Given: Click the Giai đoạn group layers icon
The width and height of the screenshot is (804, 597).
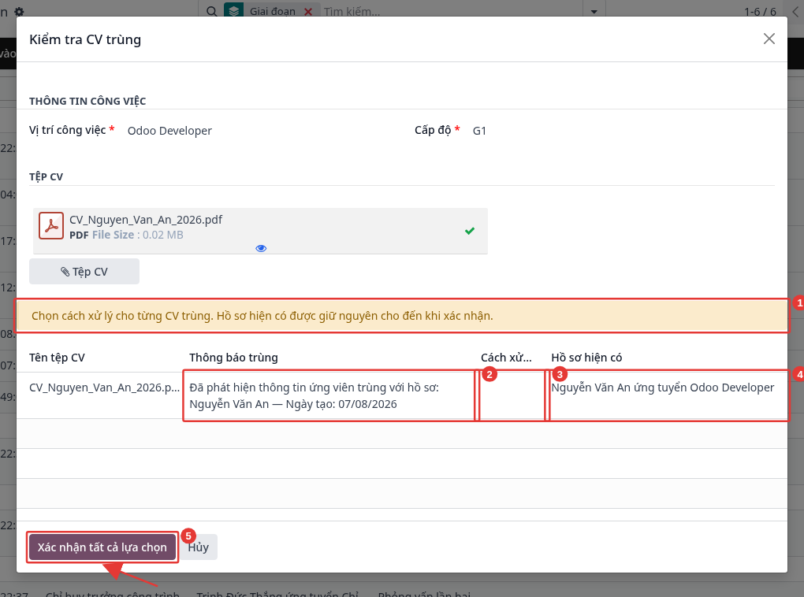Looking at the screenshot, I should pyautogui.click(x=234, y=11).
